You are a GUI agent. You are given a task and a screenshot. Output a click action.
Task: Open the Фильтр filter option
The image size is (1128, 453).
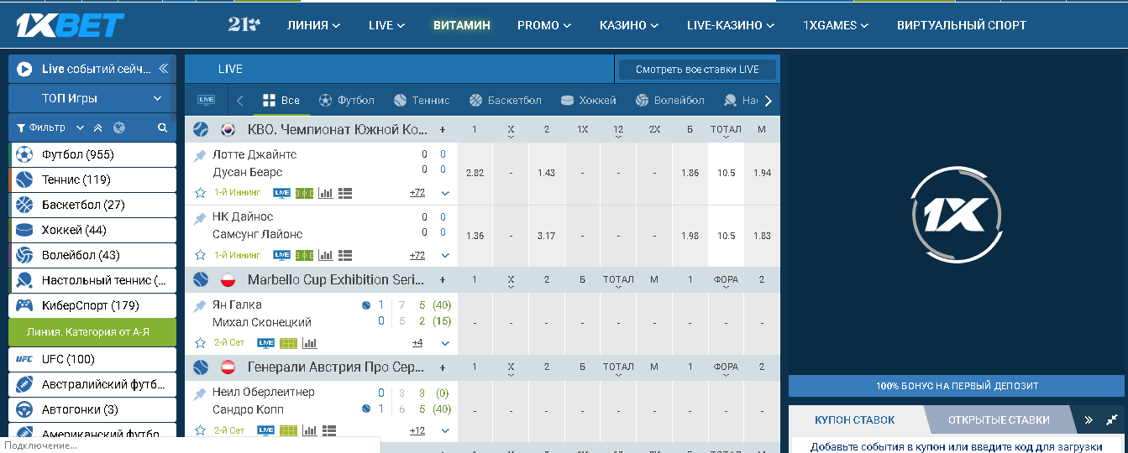coord(41,128)
